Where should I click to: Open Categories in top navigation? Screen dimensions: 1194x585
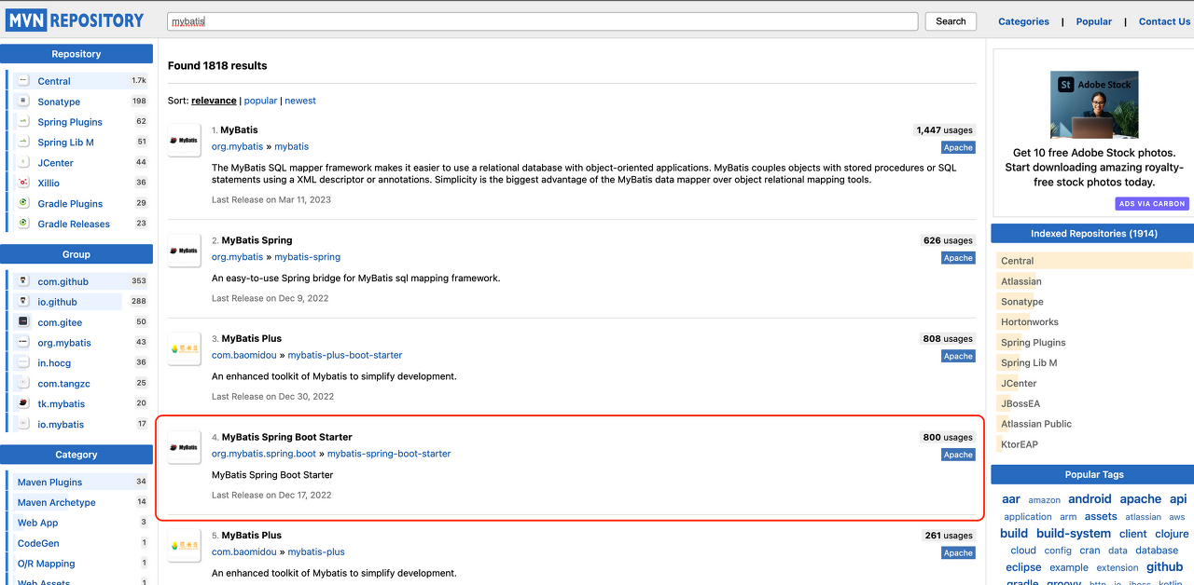[x=1023, y=21]
